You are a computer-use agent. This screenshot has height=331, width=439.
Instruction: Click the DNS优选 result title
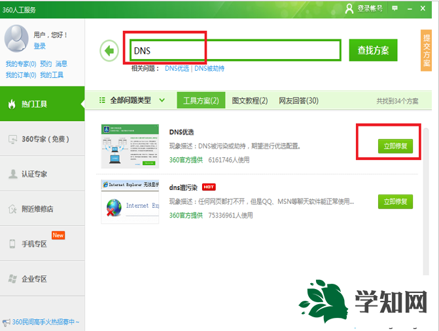pos(181,132)
